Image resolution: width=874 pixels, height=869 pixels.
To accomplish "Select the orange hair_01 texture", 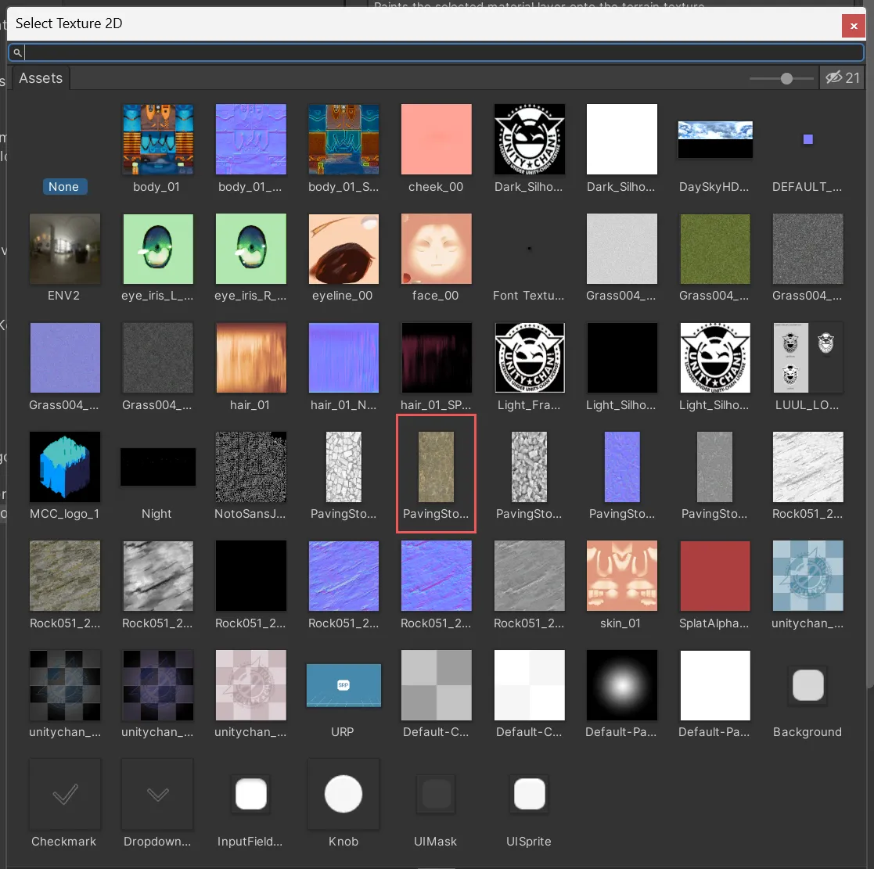I will pyautogui.click(x=251, y=357).
